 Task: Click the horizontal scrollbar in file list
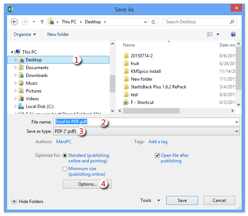(x=152, y=111)
